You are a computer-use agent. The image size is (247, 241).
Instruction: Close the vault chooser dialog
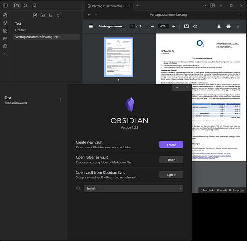187,88
